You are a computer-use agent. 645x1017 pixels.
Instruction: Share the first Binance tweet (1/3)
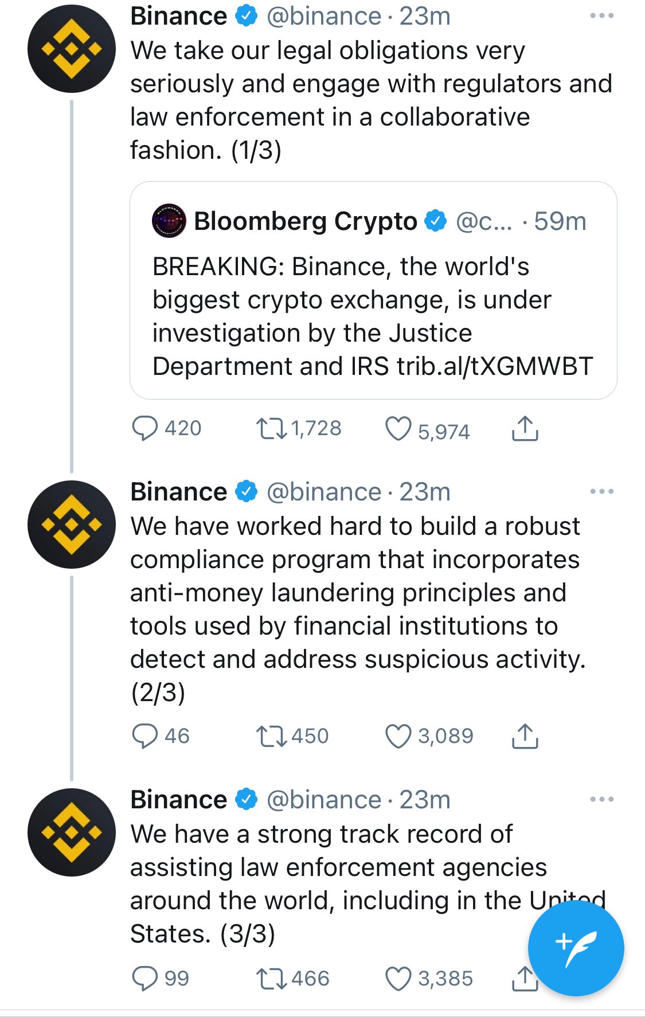click(525, 428)
